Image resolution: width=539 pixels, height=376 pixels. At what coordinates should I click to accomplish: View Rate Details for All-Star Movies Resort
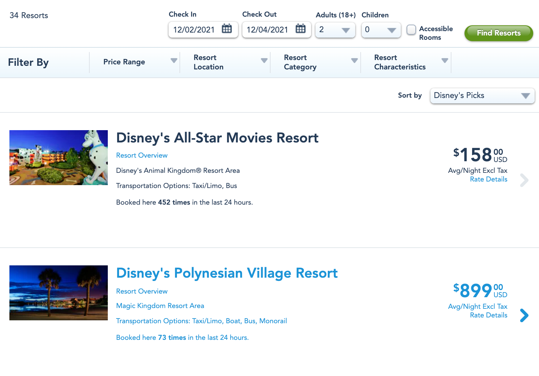click(x=488, y=179)
